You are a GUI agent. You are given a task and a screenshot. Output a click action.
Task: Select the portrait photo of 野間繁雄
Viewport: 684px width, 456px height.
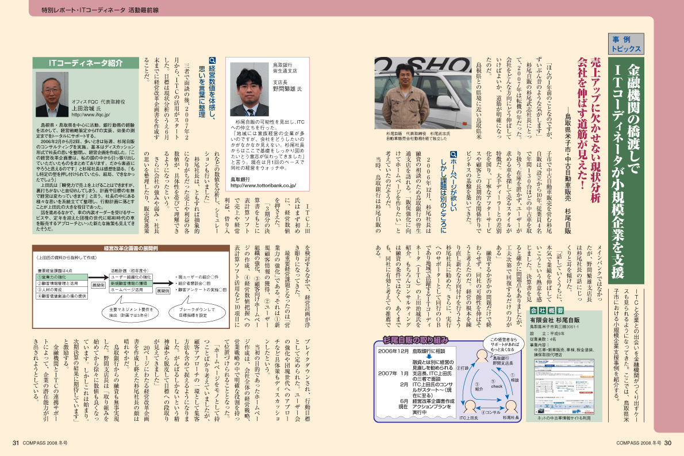(x=249, y=90)
